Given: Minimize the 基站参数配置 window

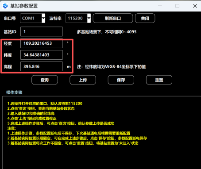Looking at the screenshot, I should 160,6.
